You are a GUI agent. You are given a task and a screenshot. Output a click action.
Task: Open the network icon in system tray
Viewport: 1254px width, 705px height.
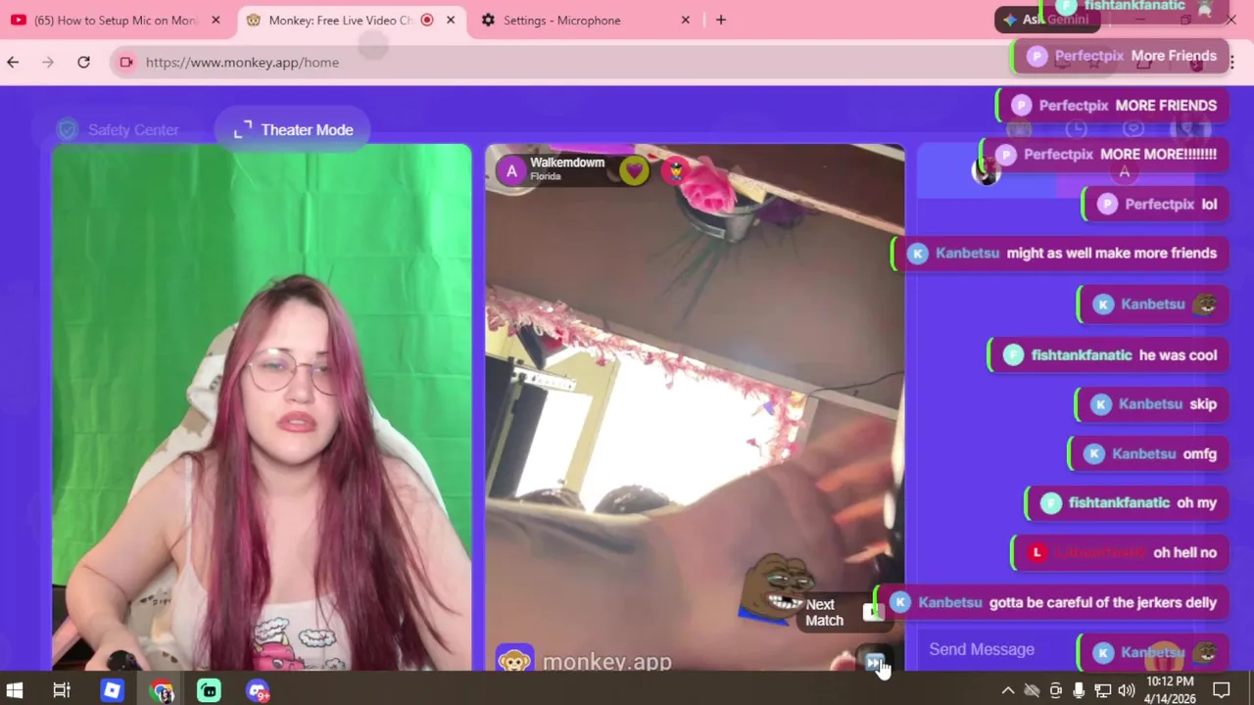[1102, 690]
